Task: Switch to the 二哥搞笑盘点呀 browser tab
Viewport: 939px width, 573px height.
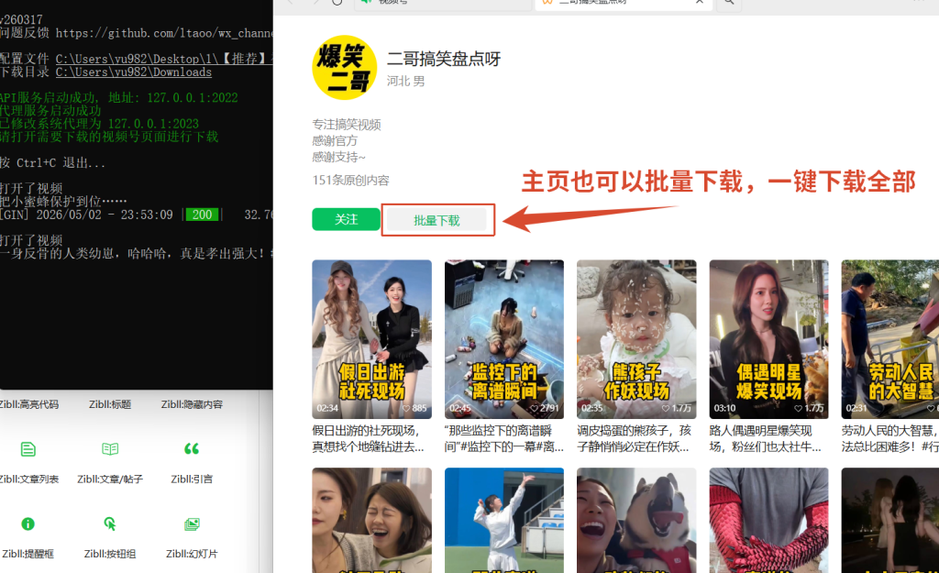Action: point(623,3)
